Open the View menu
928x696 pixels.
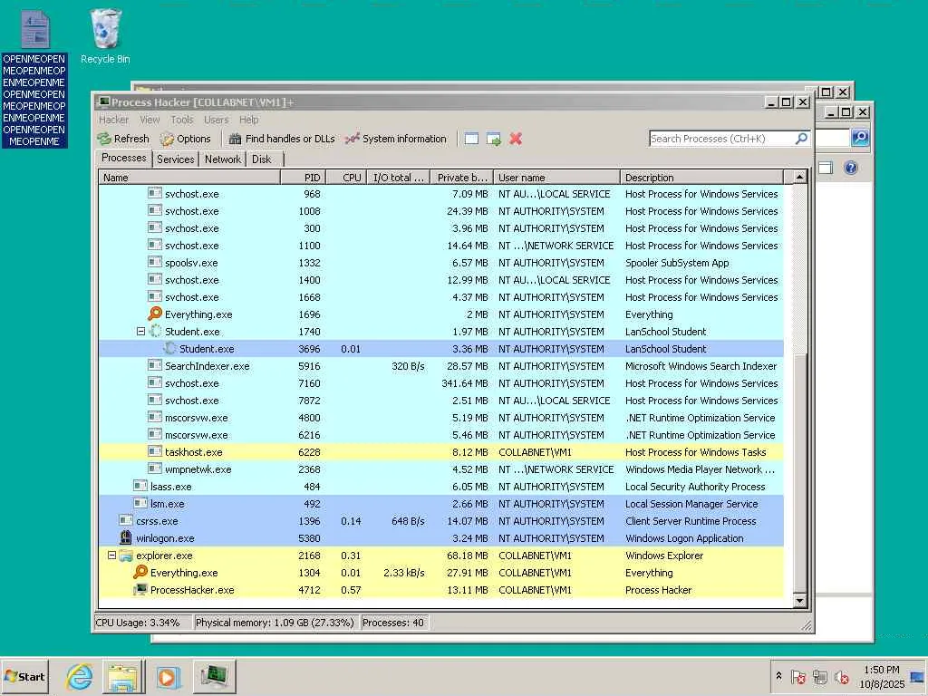click(150, 120)
